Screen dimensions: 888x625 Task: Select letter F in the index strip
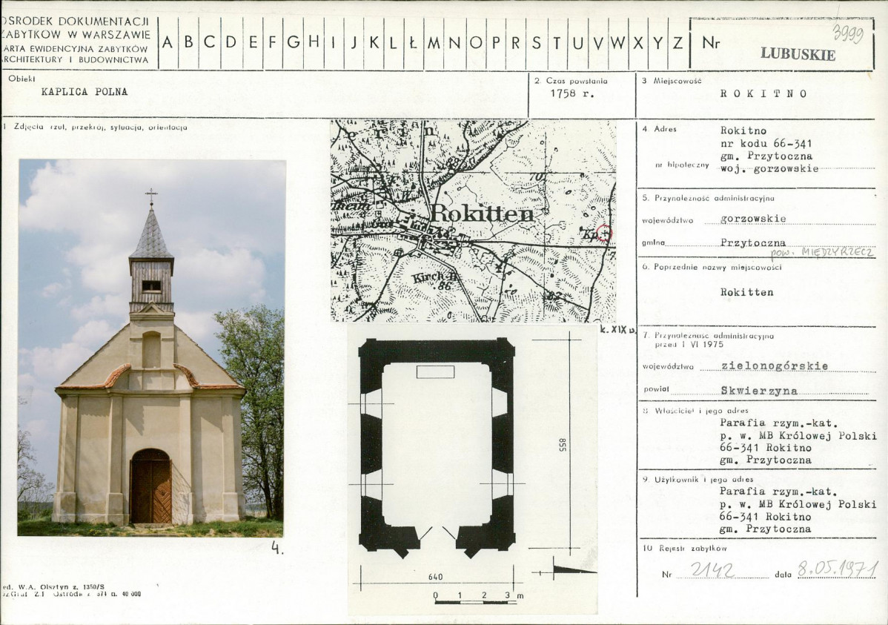pos(272,42)
